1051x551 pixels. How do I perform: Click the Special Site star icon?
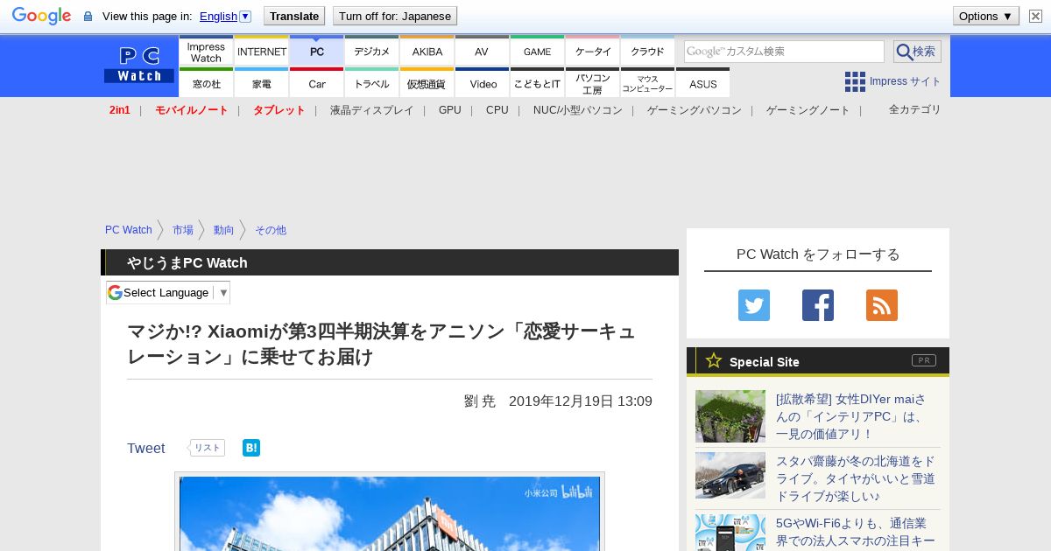714,360
